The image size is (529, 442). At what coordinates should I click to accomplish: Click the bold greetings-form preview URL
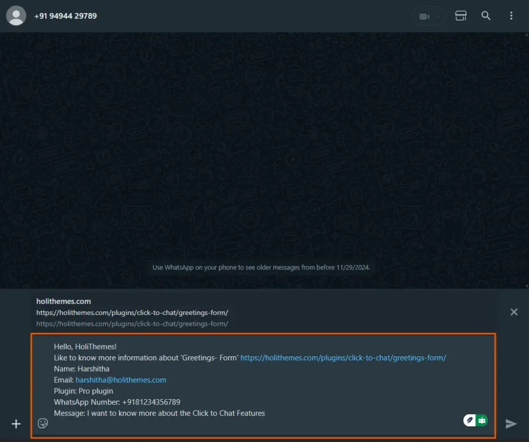pyautogui.click(x=132, y=312)
